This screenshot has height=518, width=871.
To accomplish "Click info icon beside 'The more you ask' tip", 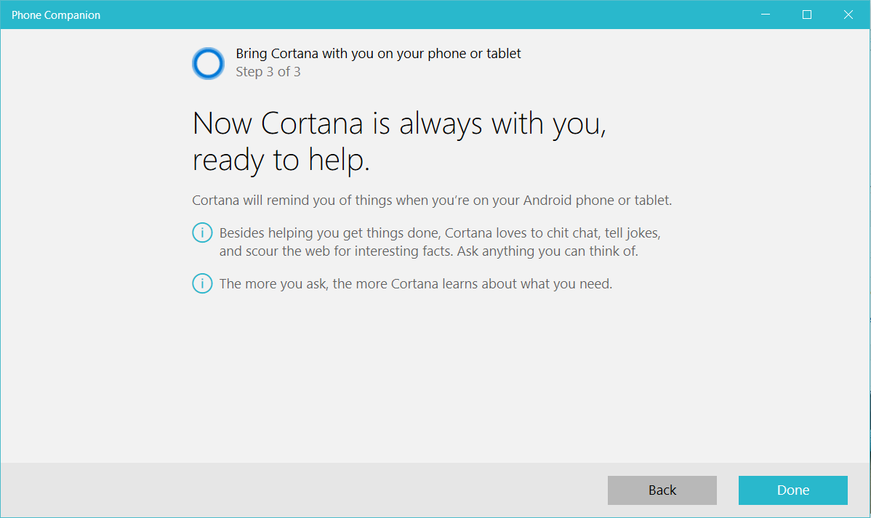I will (202, 284).
